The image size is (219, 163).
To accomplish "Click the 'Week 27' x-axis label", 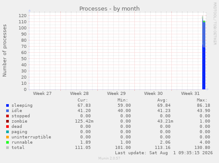I will 42,94.
